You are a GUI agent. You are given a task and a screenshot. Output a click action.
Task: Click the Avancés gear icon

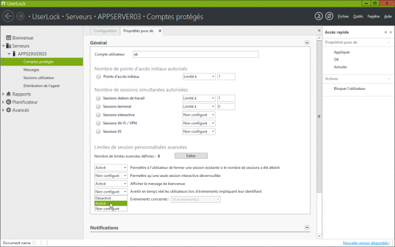8,110
